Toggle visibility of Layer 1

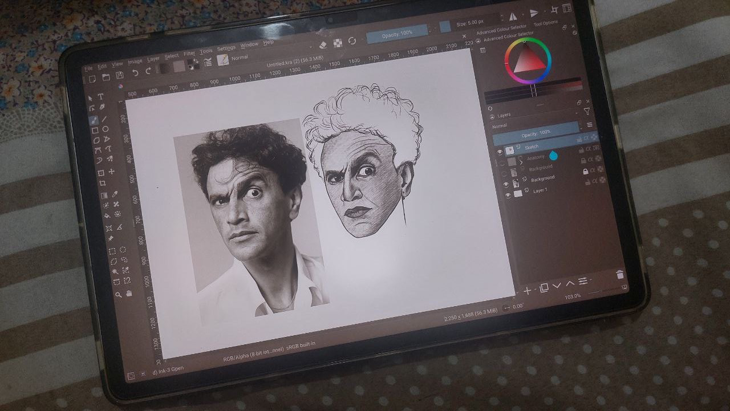tap(508, 196)
